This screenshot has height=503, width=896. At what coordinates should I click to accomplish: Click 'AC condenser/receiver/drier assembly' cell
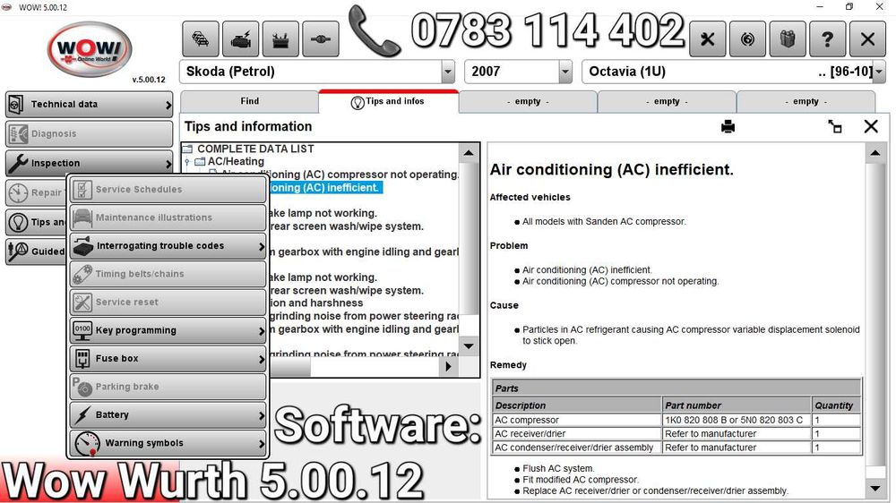point(576,448)
